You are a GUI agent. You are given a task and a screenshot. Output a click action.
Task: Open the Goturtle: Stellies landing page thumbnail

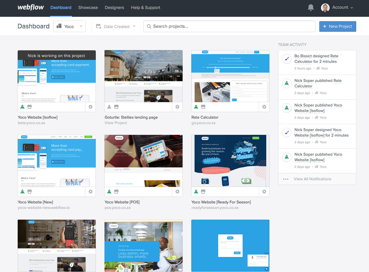click(x=144, y=76)
